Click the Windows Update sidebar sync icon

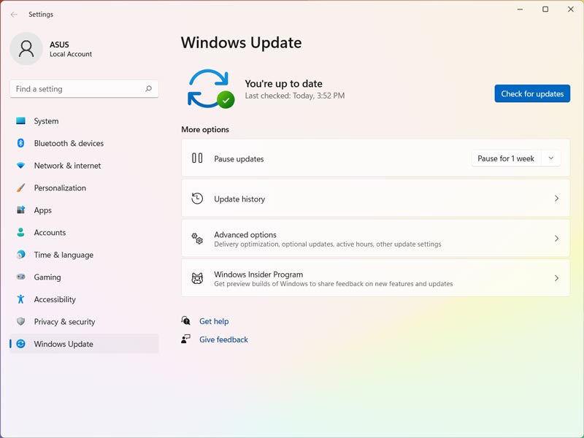click(21, 344)
